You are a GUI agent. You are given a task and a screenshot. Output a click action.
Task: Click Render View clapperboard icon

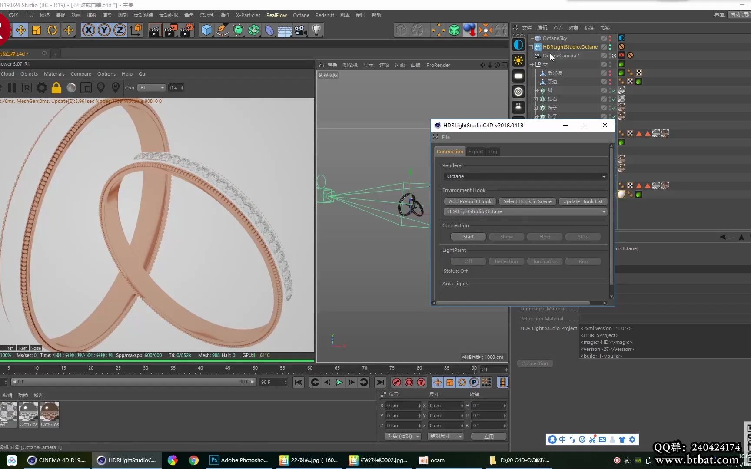point(155,30)
